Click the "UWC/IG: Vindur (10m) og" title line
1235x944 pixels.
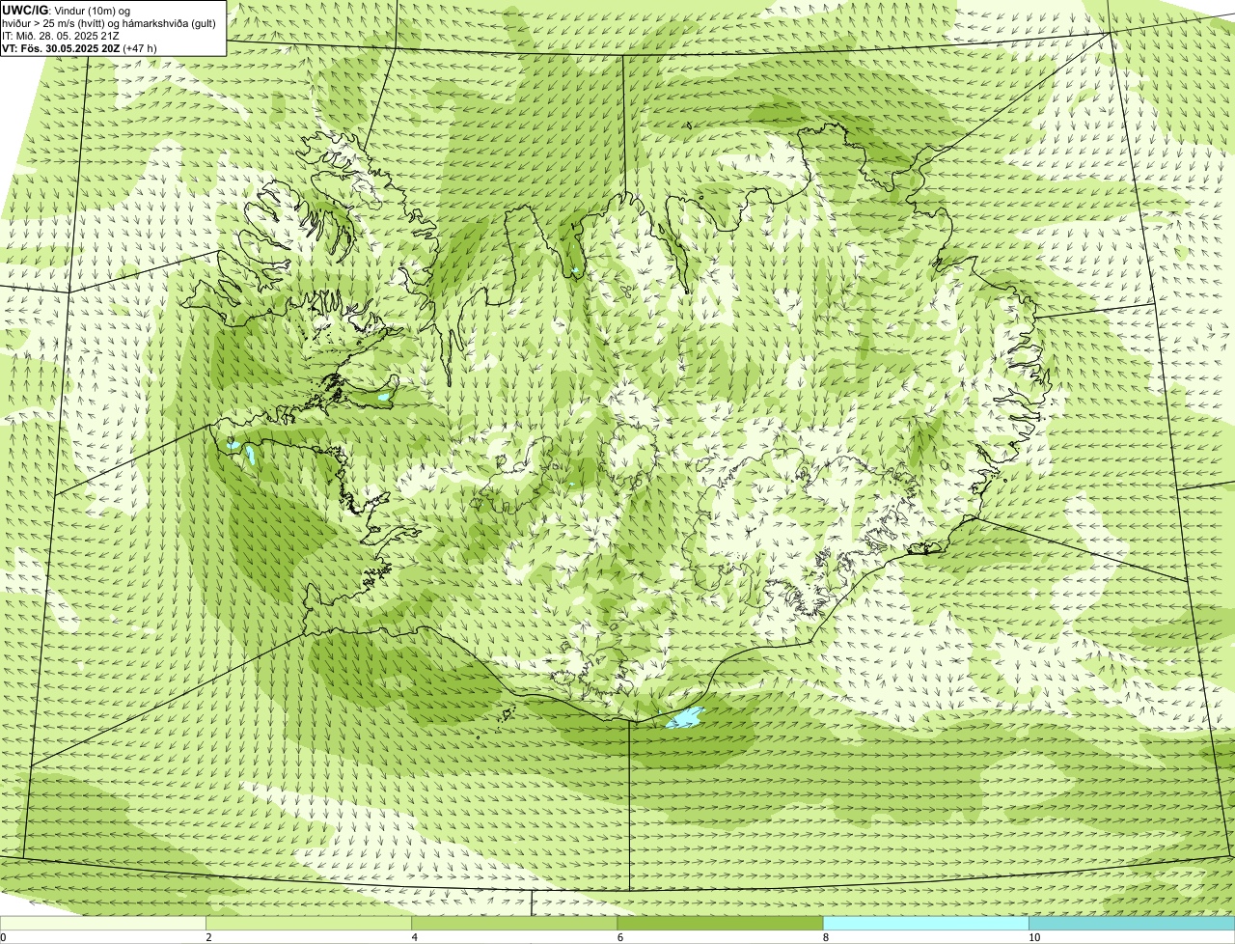66,10
